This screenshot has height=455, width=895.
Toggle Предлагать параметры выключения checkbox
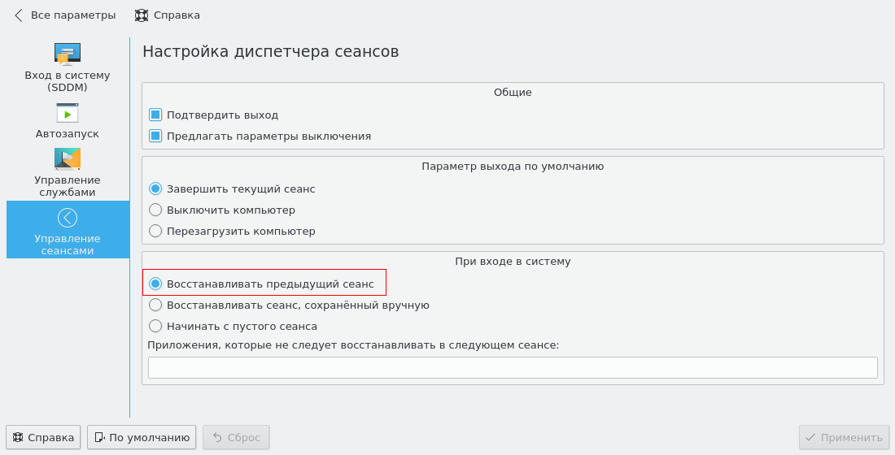pos(260,136)
